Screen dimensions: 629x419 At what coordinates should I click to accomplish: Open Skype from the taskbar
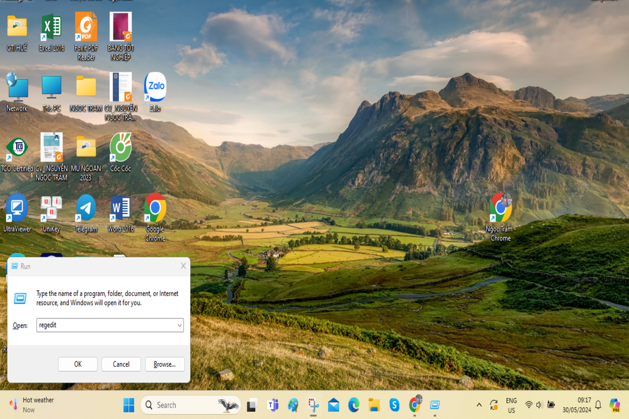click(x=394, y=405)
